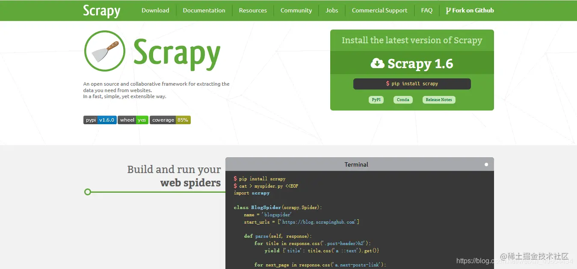Open the Jobs menu item
577x269 pixels.
(332, 10)
